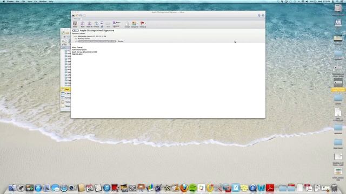Open Messages from the Dock

(55, 188)
